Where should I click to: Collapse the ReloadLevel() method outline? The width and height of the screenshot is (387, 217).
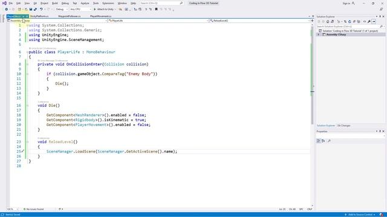(x=27, y=142)
